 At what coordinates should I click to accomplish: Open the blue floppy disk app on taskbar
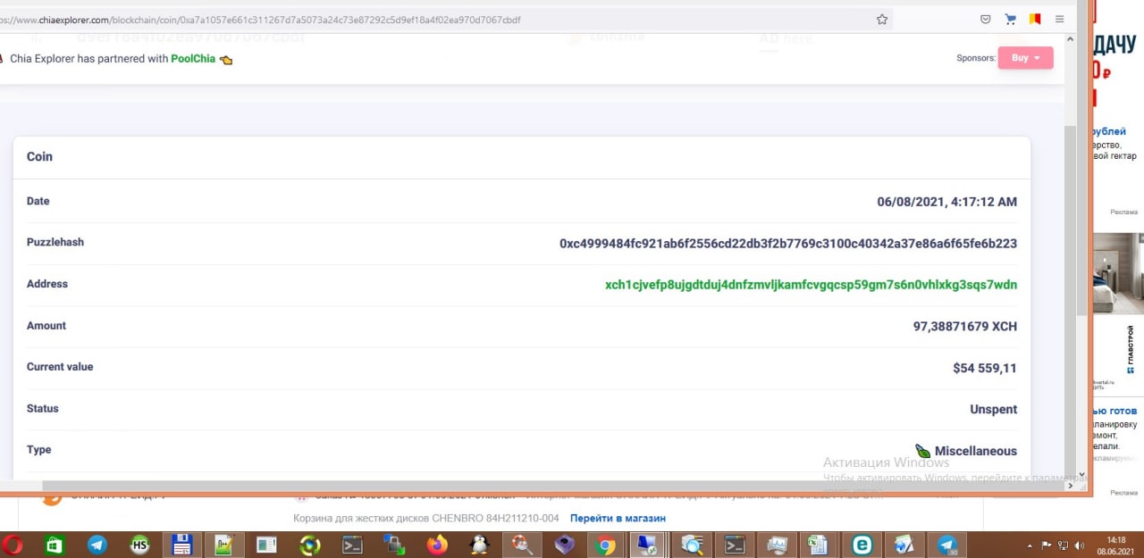point(182,545)
